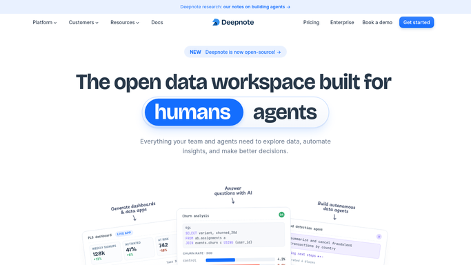This screenshot has height=265, width=471.
Task: Switch the hero toggle to 'humans'
Action: pyautogui.click(x=194, y=112)
